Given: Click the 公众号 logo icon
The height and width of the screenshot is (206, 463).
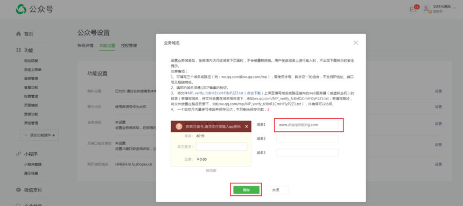Looking at the screenshot, I should coord(21,9).
